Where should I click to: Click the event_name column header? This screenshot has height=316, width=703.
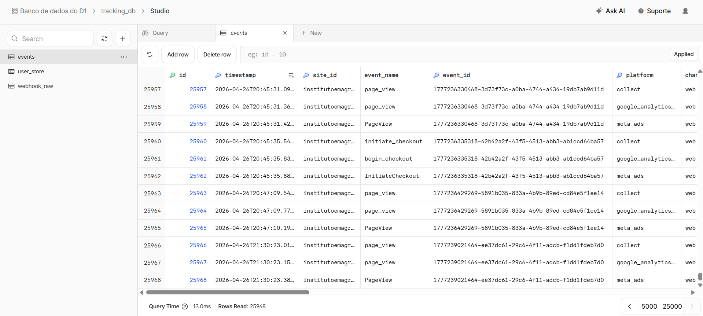click(394, 75)
